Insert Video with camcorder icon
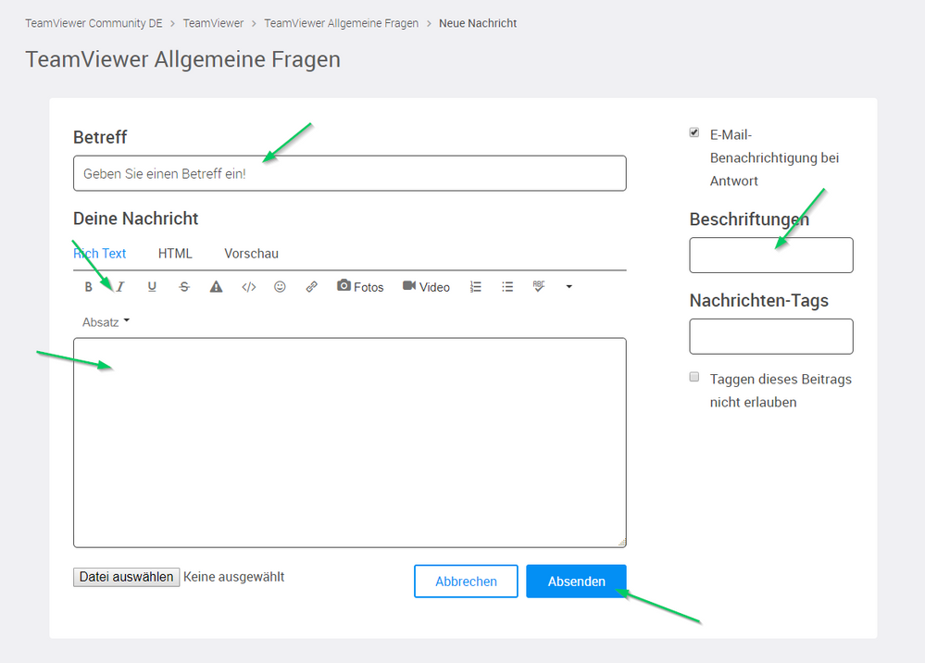925x663 pixels. tap(426, 287)
